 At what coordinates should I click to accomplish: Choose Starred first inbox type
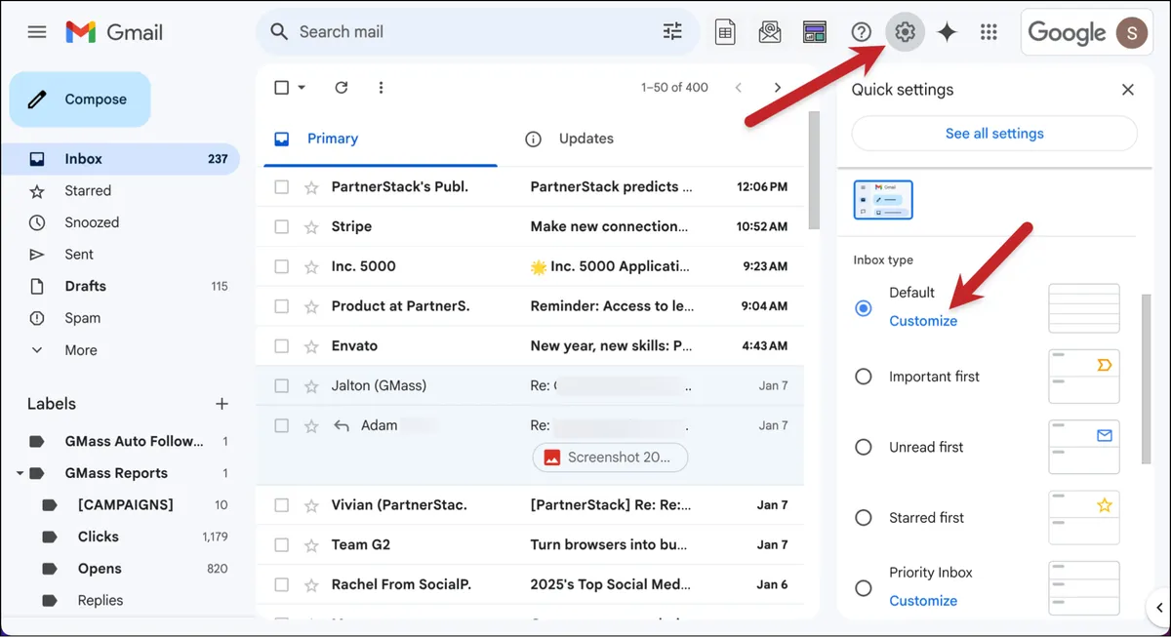[x=863, y=518]
